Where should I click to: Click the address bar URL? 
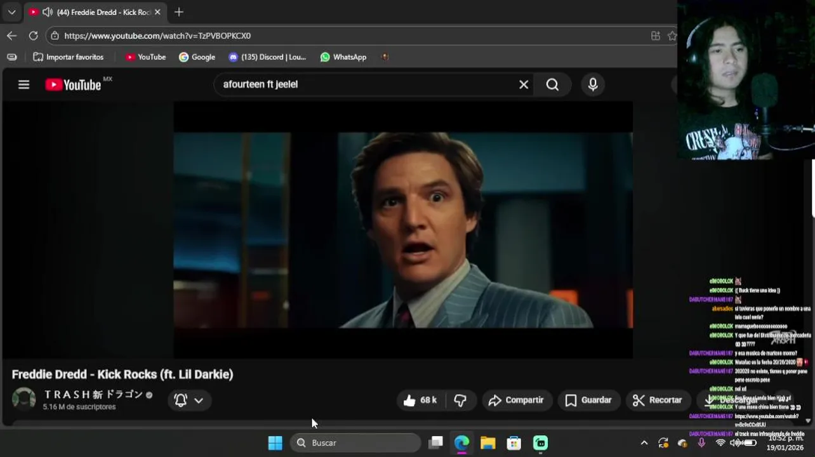pos(157,36)
